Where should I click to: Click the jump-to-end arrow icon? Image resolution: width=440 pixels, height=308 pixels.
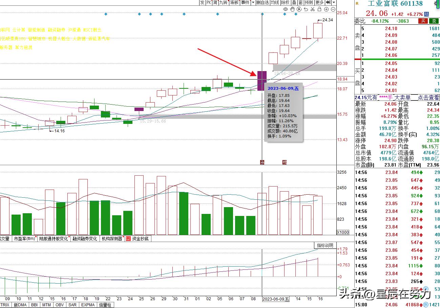tap(329, 3)
